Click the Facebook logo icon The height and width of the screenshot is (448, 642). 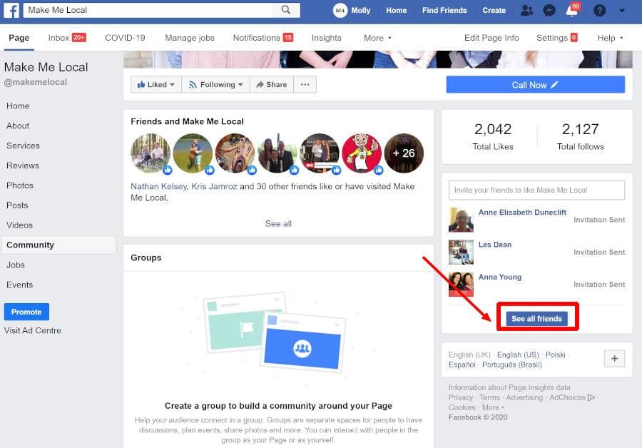point(11,10)
